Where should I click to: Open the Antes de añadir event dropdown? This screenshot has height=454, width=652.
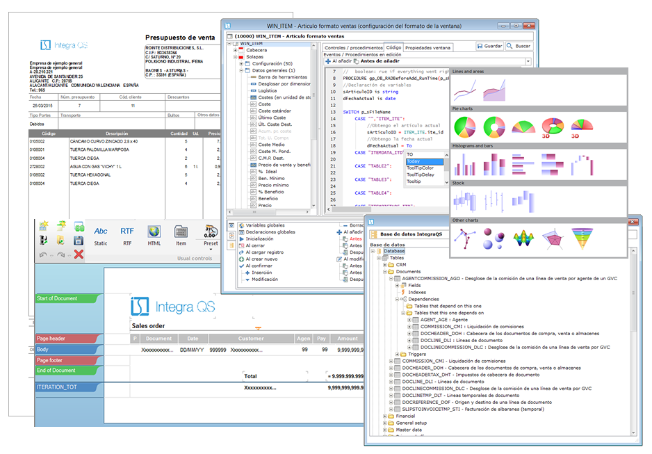coord(528,61)
